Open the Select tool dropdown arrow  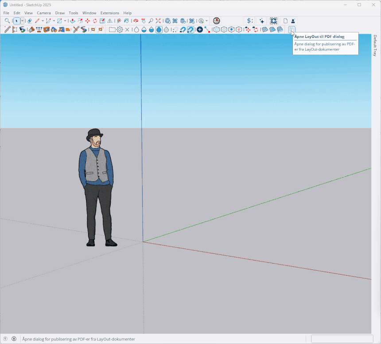click(22, 20)
